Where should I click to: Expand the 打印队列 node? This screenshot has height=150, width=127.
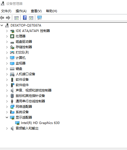(7, 53)
